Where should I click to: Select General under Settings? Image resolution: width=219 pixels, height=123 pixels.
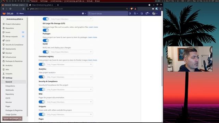coord(9,82)
